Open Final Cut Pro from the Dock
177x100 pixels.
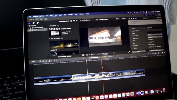coord(128,94)
